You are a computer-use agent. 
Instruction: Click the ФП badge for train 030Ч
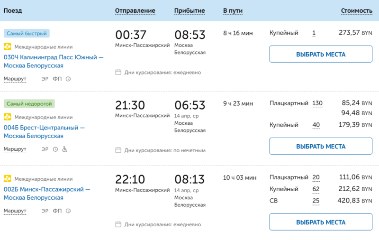tap(57, 79)
